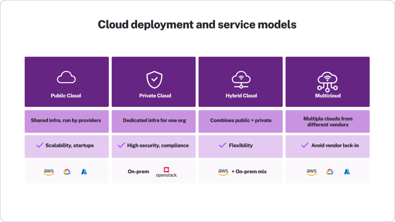Click the Hybrid Cloud connected-cloud icon
This screenshot has width=395, height=222.
coord(240,78)
